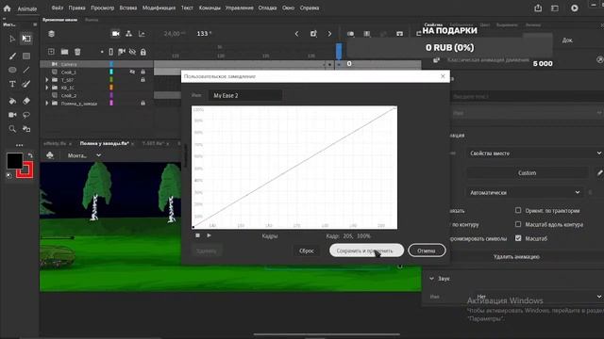
Task: Click the new folder icon in timeline
Action: coord(64,52)
